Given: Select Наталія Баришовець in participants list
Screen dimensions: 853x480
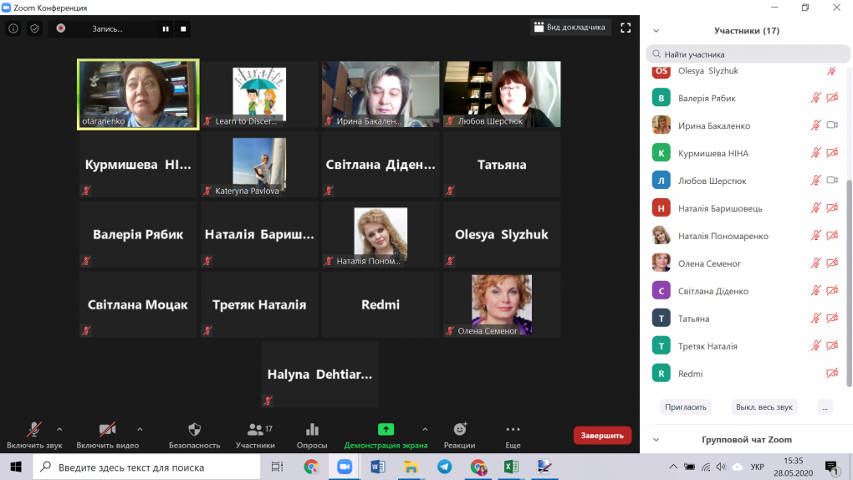Looking at the screenshot, I should [746, 208].
